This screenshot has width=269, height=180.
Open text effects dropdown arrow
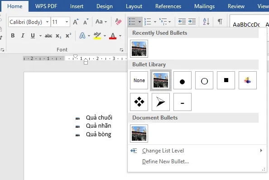tap(89, 36)
